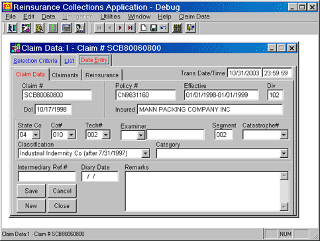This screenshot has width=320, height=241.
Task: Open the Utilities menu
Action: pyautogui.click(x=110, y=17)
